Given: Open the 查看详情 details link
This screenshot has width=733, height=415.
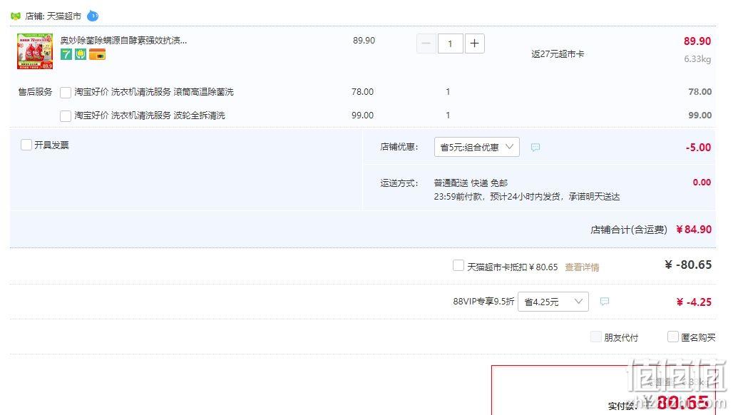Looking at the screenshot, I should (582, 267).
